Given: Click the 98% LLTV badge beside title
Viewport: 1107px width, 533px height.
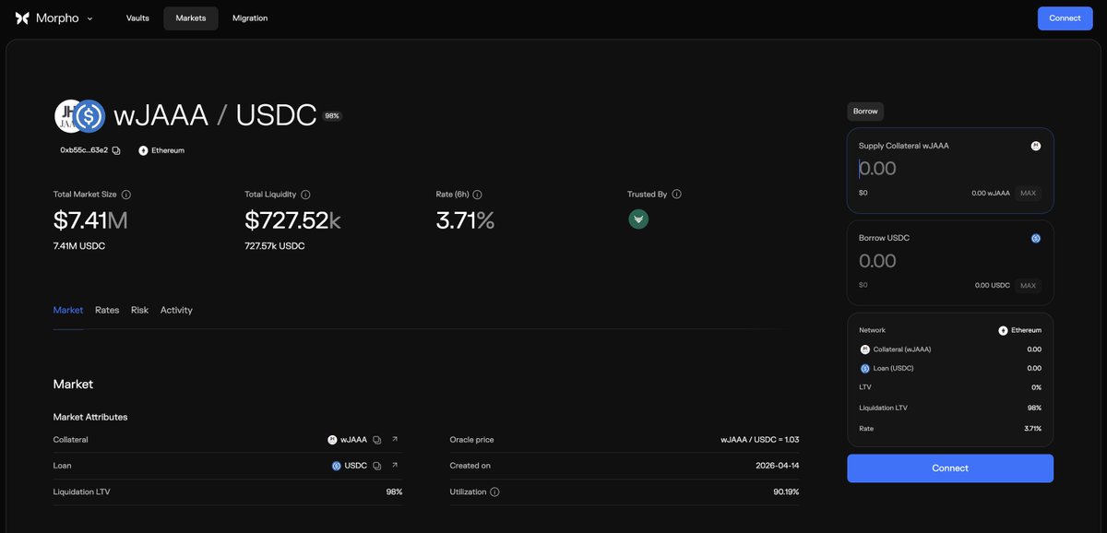Looking at the screenshot, I should (332, 116).
